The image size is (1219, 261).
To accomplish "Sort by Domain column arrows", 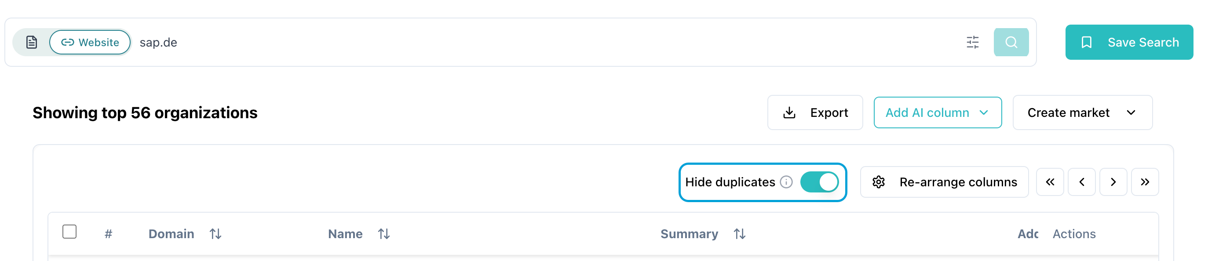I will pyautogui.click(x=215, y=234).
